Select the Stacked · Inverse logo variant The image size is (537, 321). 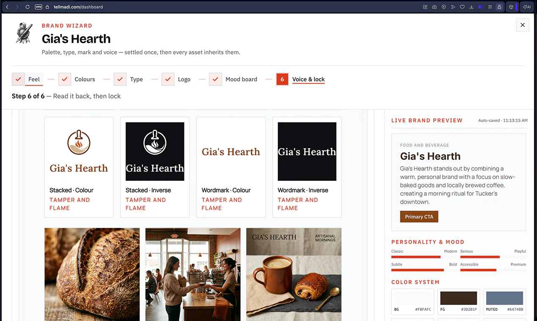(155, 167)
